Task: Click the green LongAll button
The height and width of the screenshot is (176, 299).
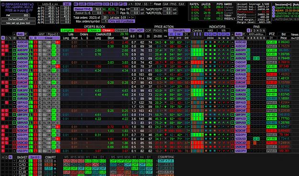Action: 67,30
